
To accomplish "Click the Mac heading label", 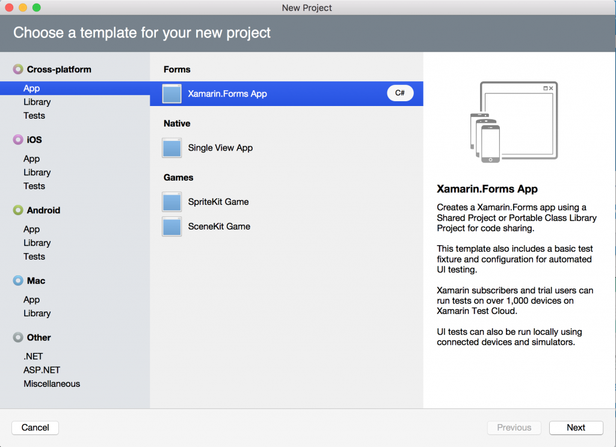I will tap(35, 281).
